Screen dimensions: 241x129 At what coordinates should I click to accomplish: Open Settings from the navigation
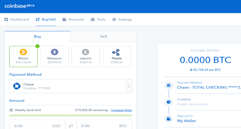(x=122, y=19)
